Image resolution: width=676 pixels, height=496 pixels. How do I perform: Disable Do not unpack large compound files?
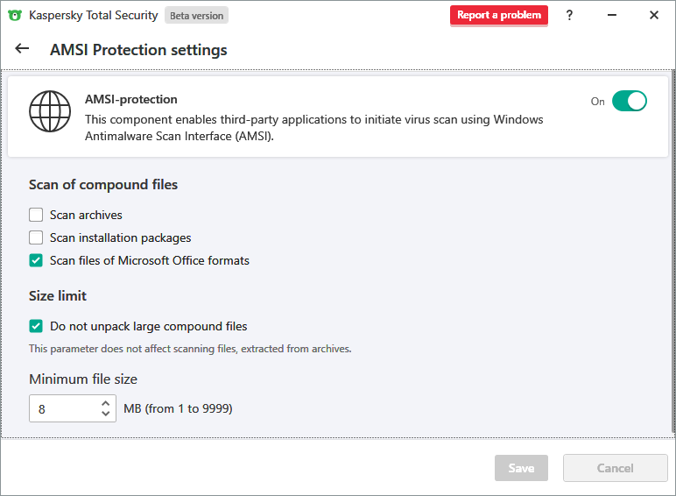click(36, 326)
